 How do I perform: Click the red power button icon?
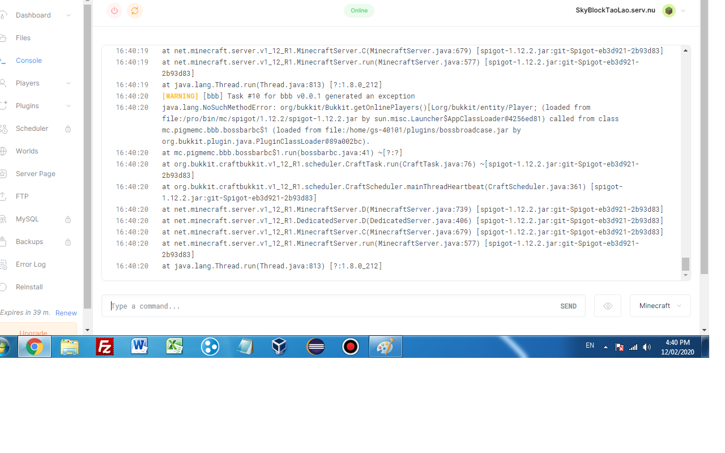[x=114, y=10]
